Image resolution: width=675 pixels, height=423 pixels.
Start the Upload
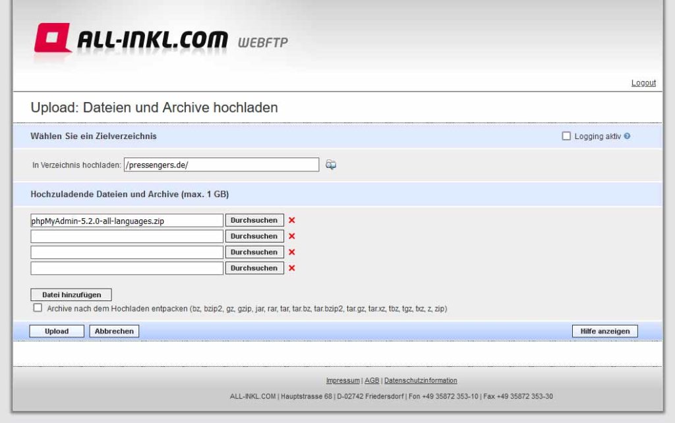click(57, 331)
